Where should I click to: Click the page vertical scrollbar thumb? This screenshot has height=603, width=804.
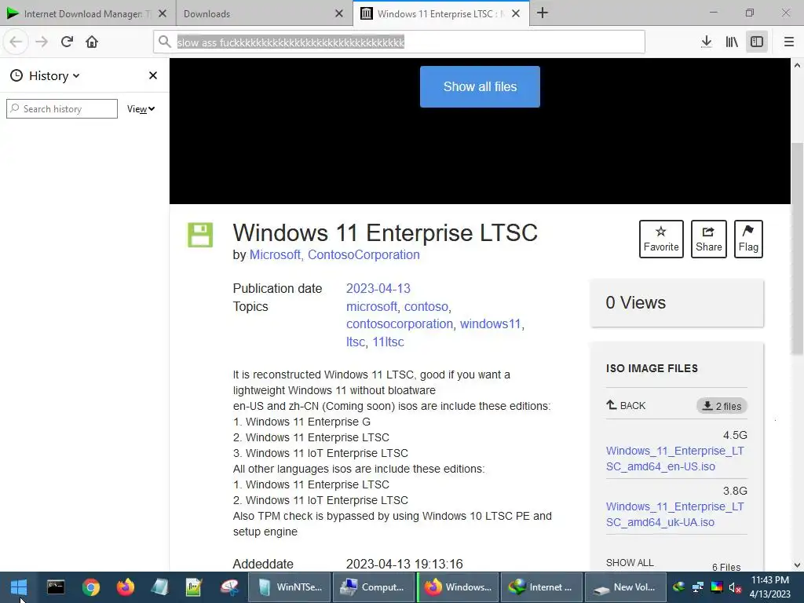click(797, 248)
